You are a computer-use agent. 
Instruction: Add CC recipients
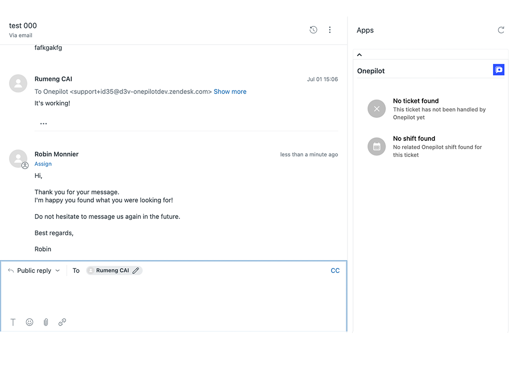(335, 270)
